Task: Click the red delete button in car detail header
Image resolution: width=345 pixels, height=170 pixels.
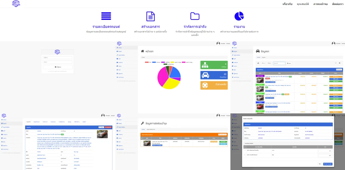Action: (x=108, y=127)
